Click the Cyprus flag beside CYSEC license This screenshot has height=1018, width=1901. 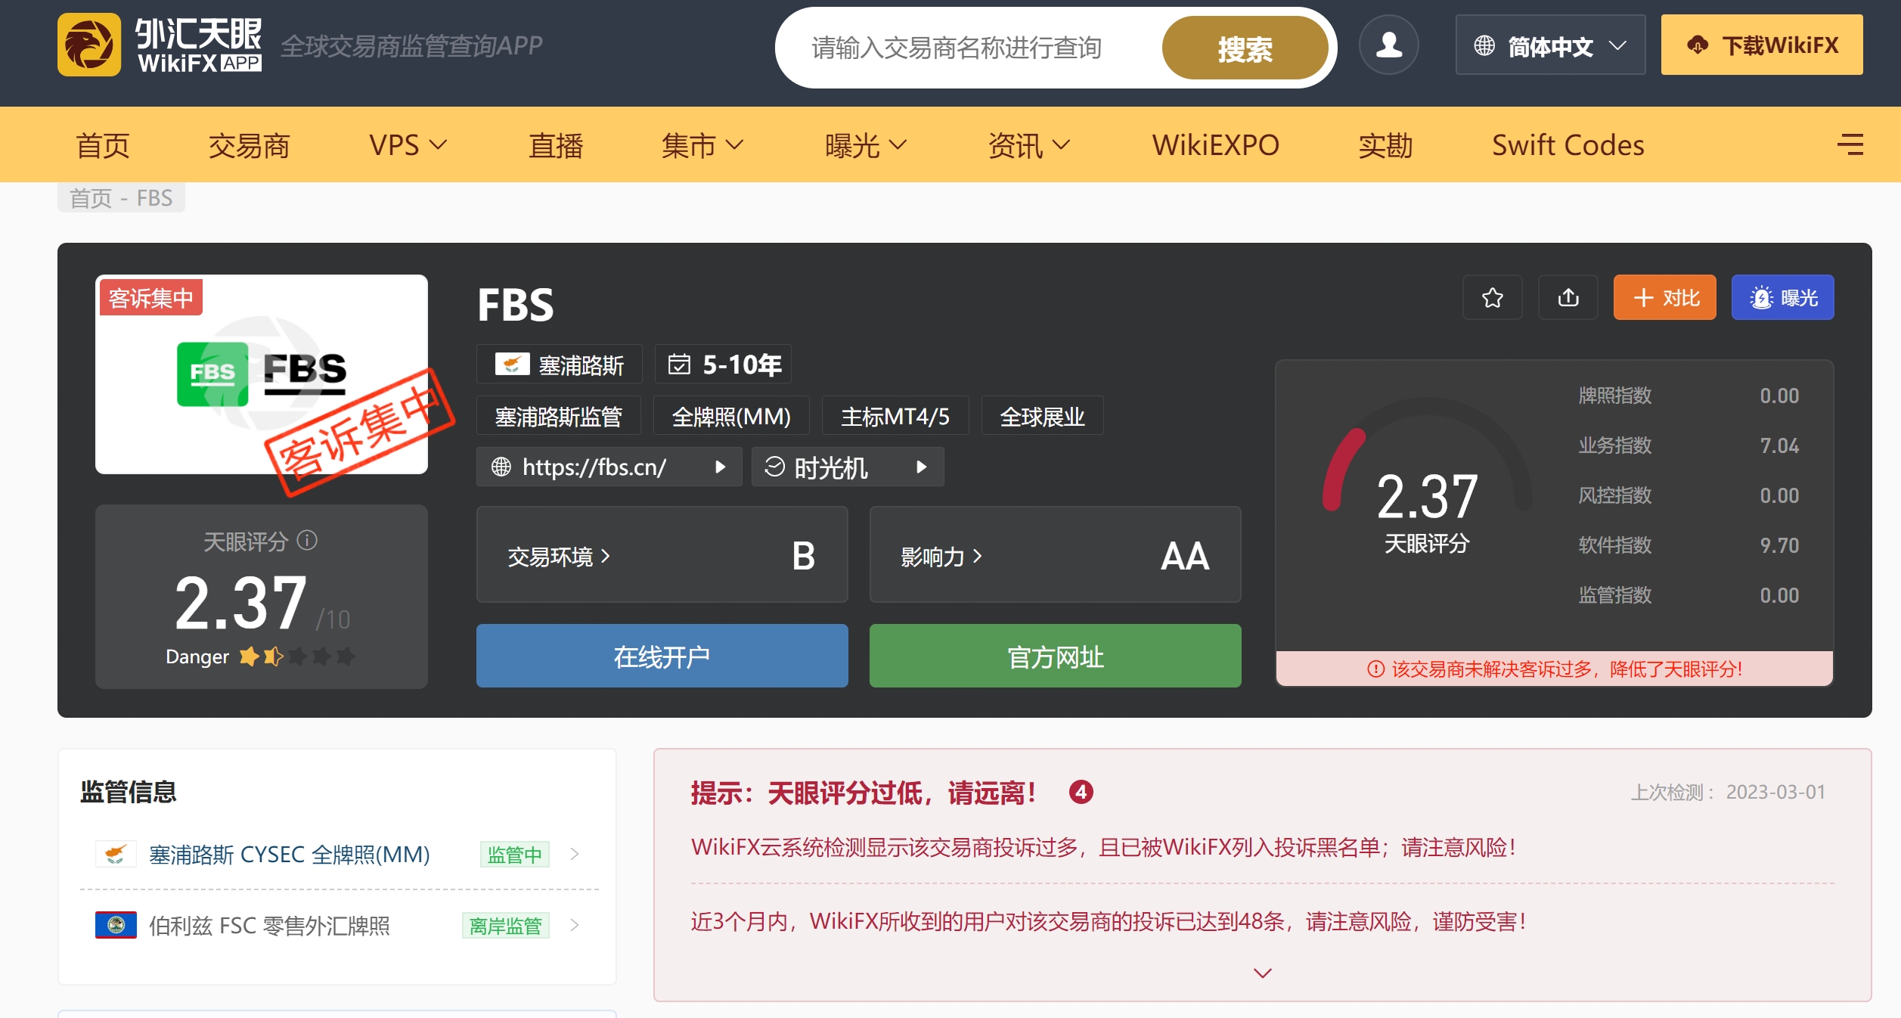click(116, 854)
